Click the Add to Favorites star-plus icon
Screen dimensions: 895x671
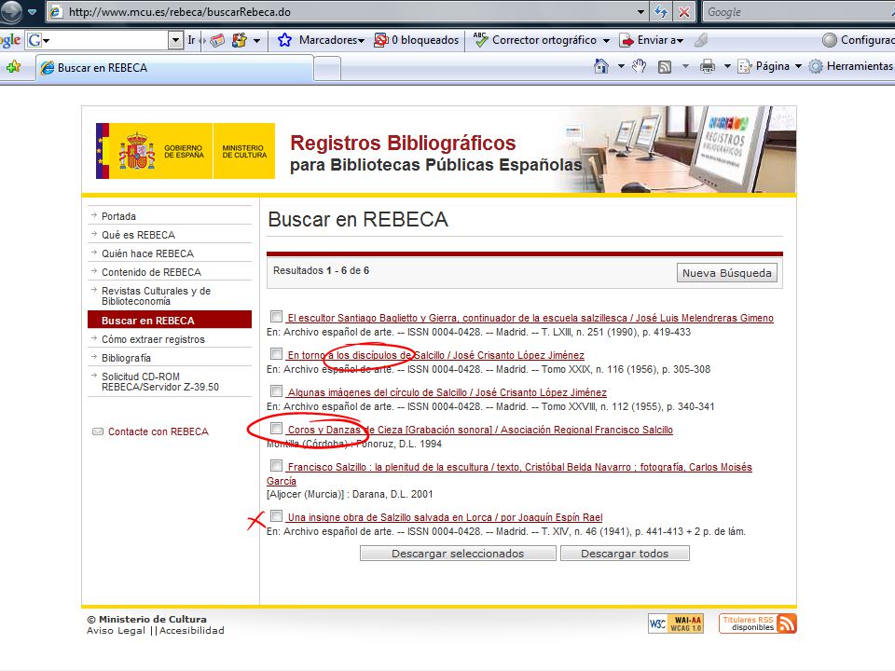13,67
